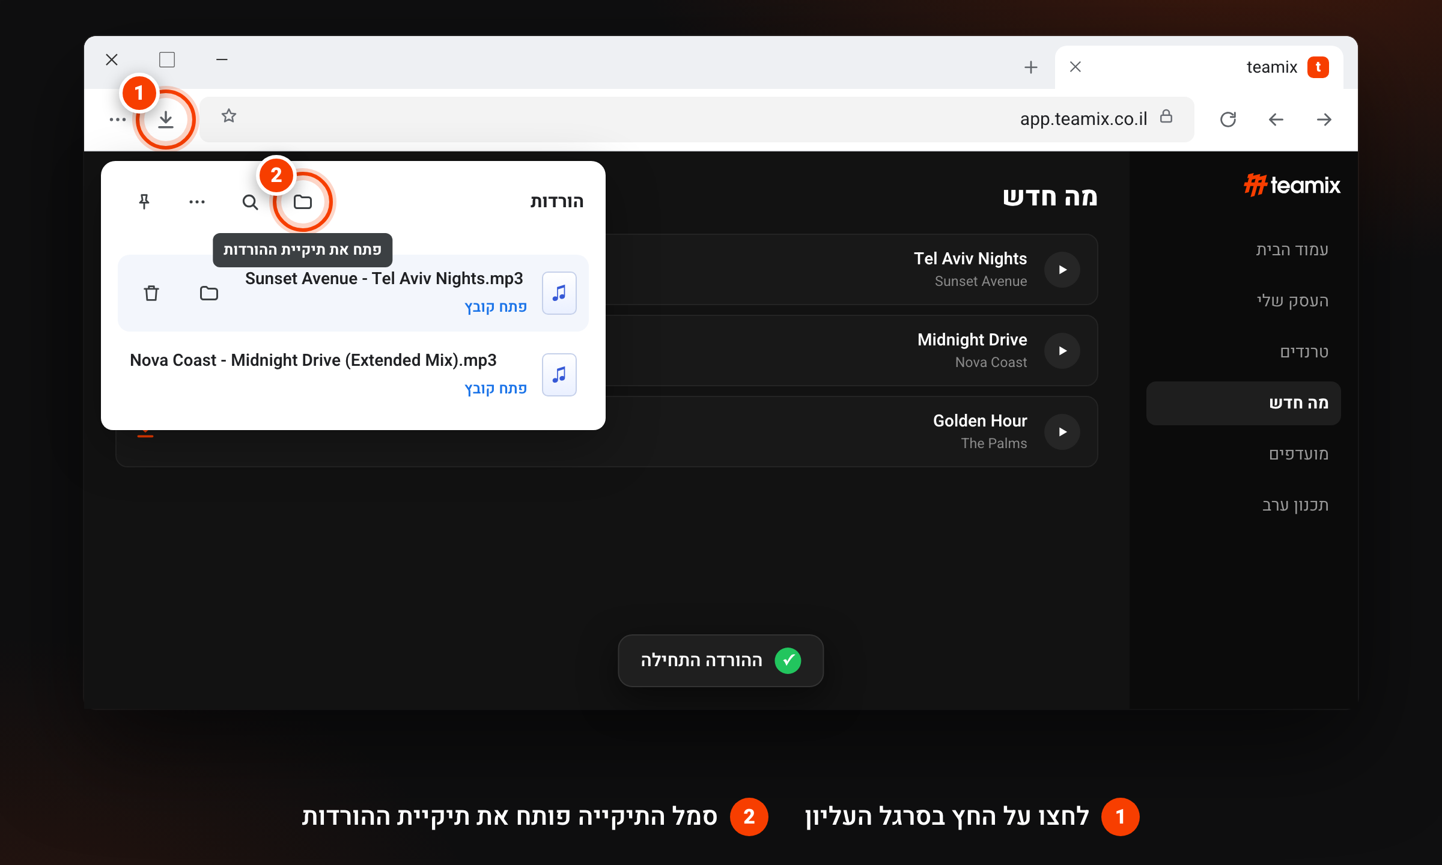The image size is (1442, 865).
Task: Click Sunset Avenue - Tel Aviv Nights.mp3 filename
Action: (384, 279)
